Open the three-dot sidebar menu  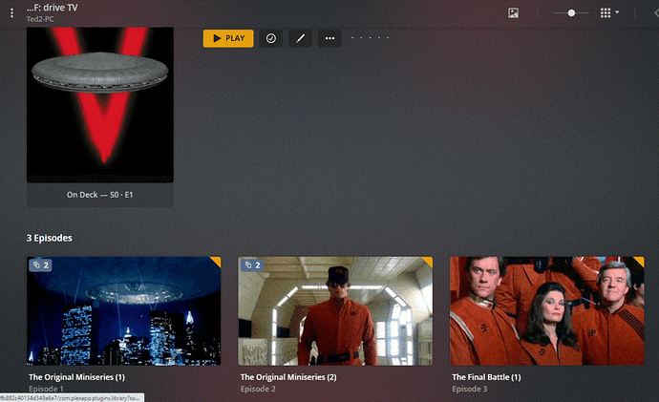click(x=11, y=13)
